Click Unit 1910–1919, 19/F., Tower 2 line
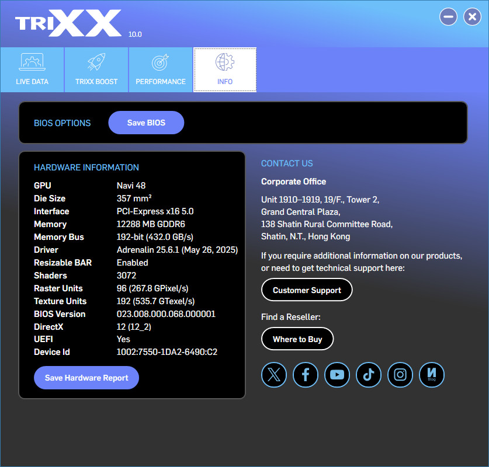489x467 pixels. (320, 200)
